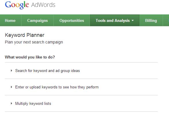Select the Tools and Analysis menu label

point(113,20)
